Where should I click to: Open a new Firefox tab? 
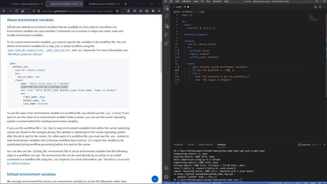125,4
